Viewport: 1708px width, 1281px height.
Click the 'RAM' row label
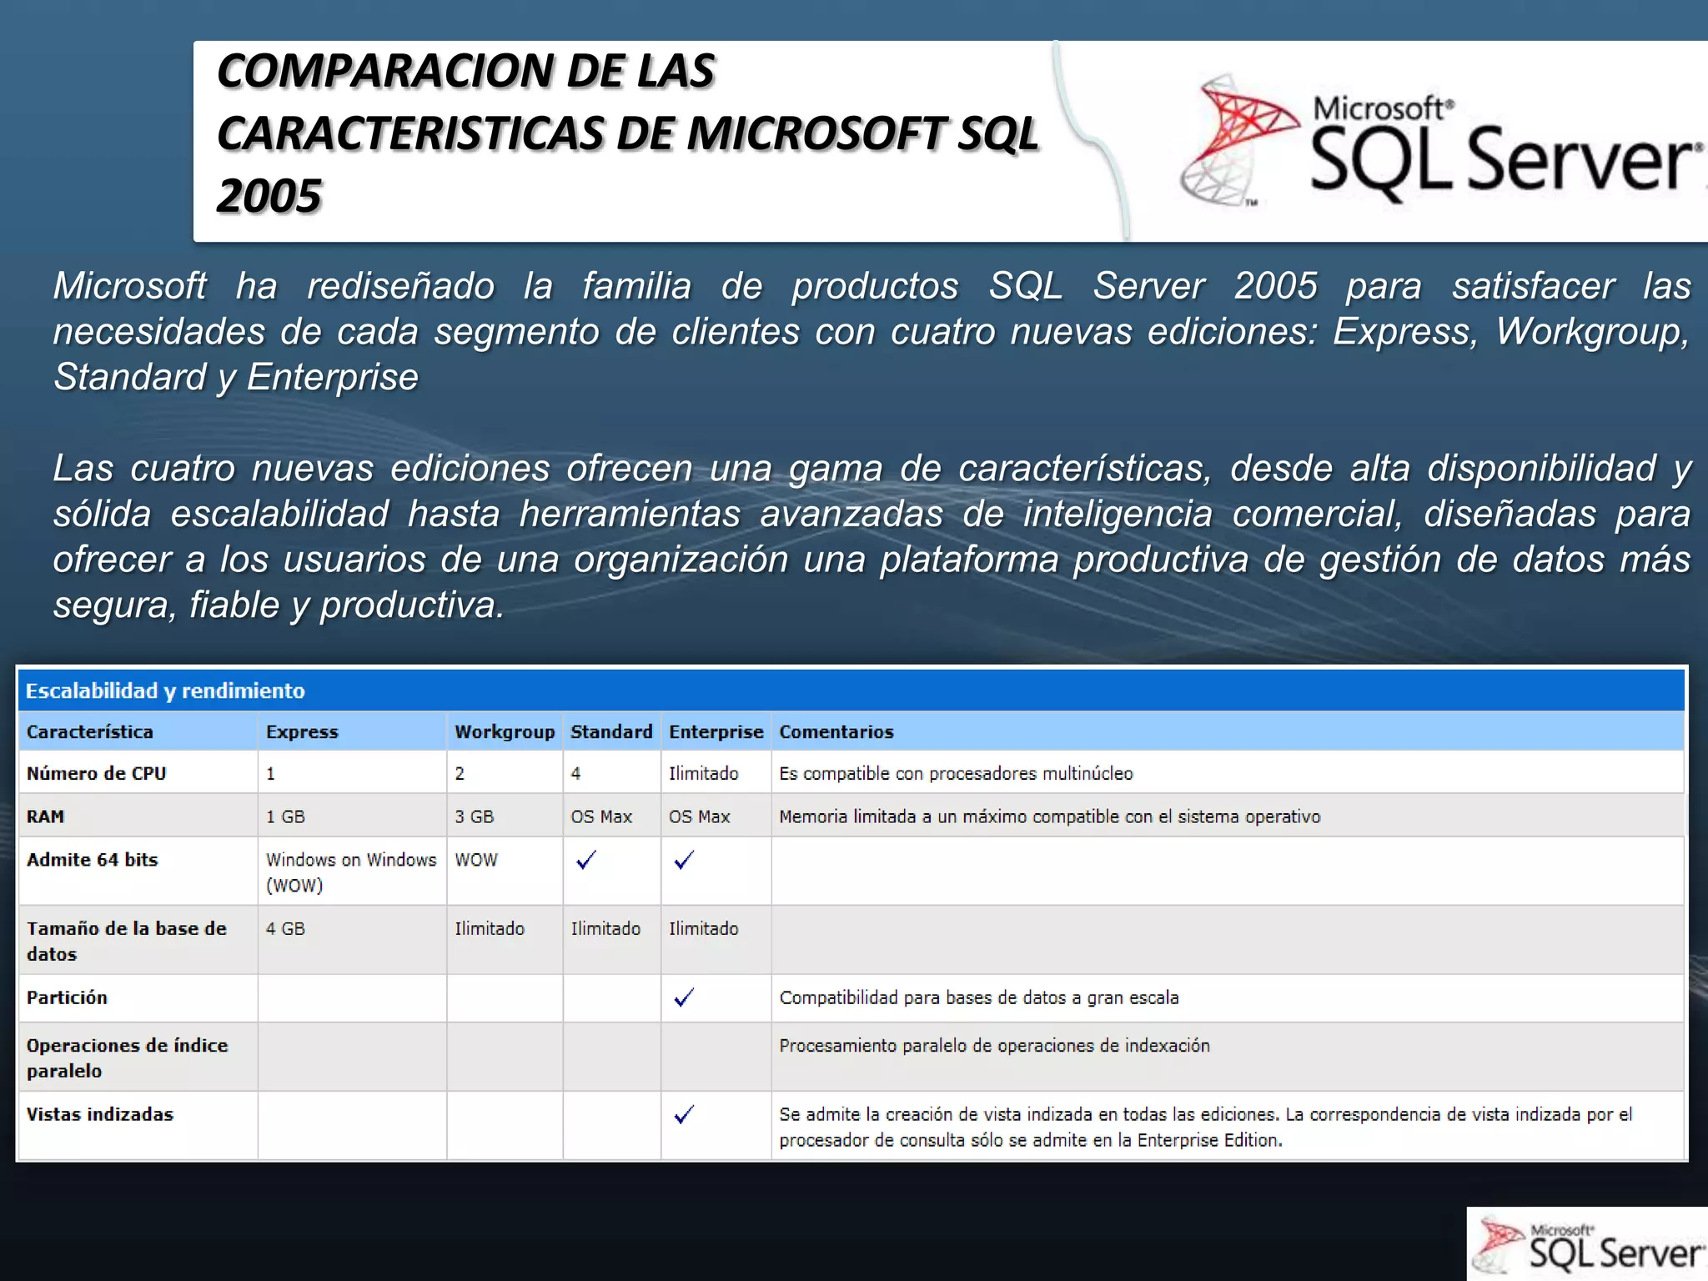[45, 816]
